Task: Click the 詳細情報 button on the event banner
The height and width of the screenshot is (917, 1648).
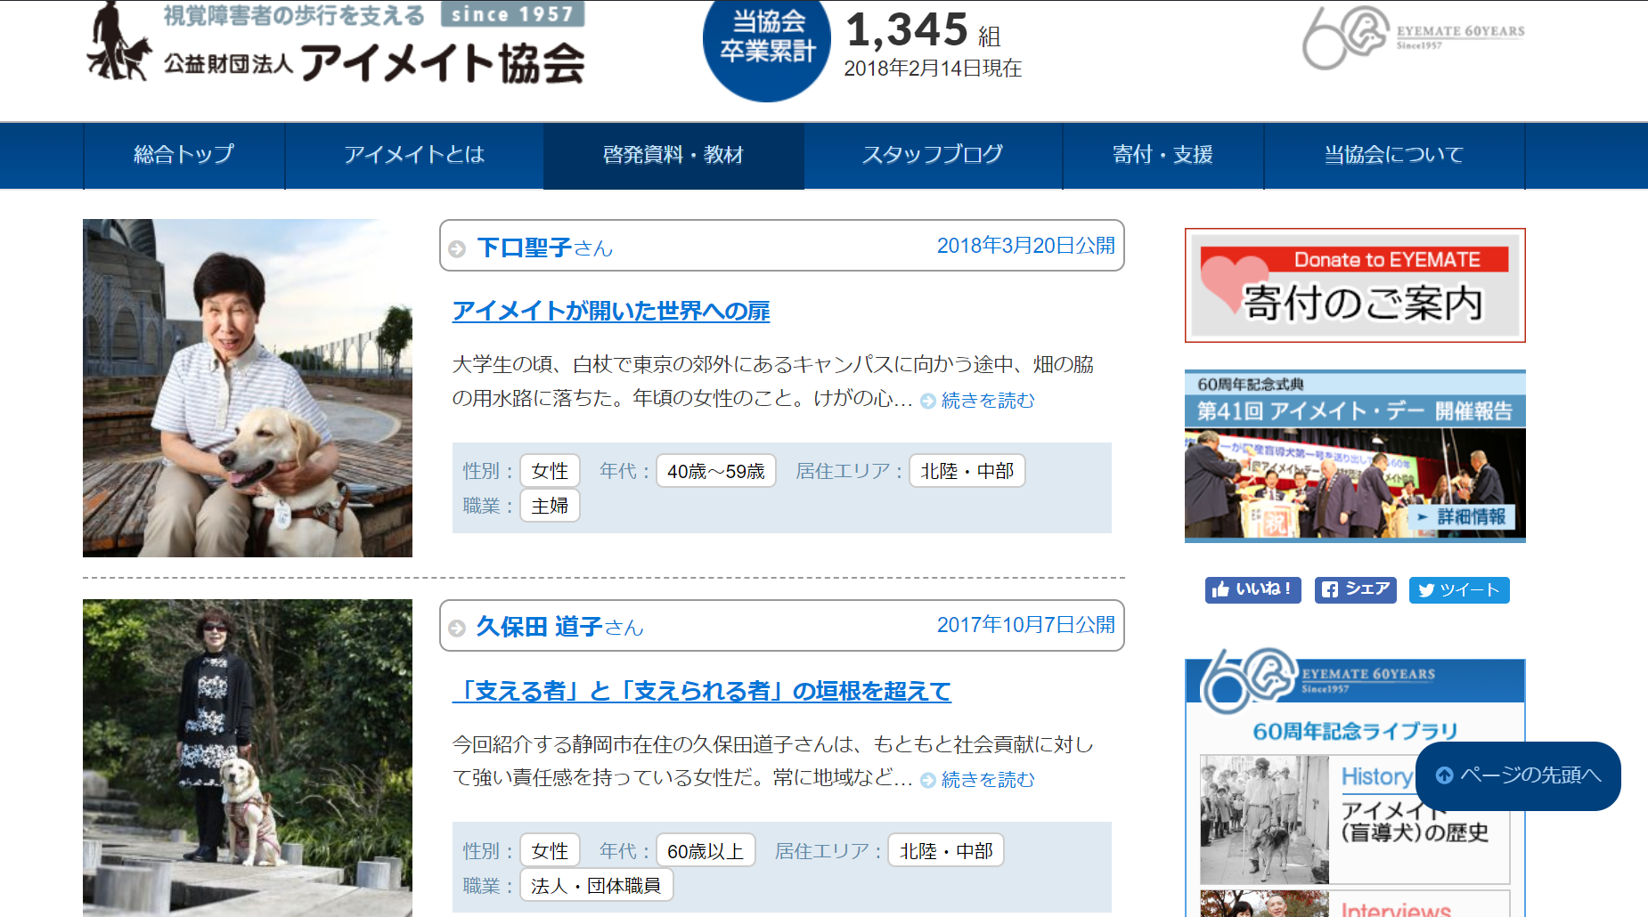Action: coord(1462,516)
